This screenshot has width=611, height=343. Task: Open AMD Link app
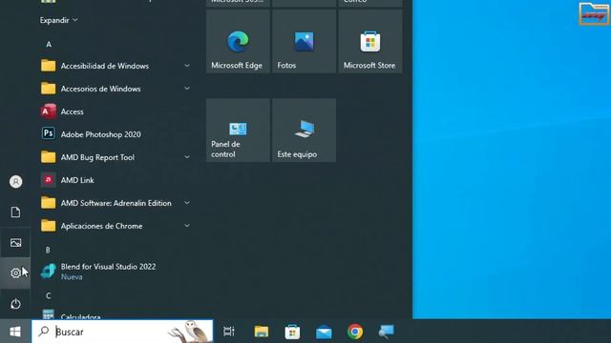click(x=116, y=180)
